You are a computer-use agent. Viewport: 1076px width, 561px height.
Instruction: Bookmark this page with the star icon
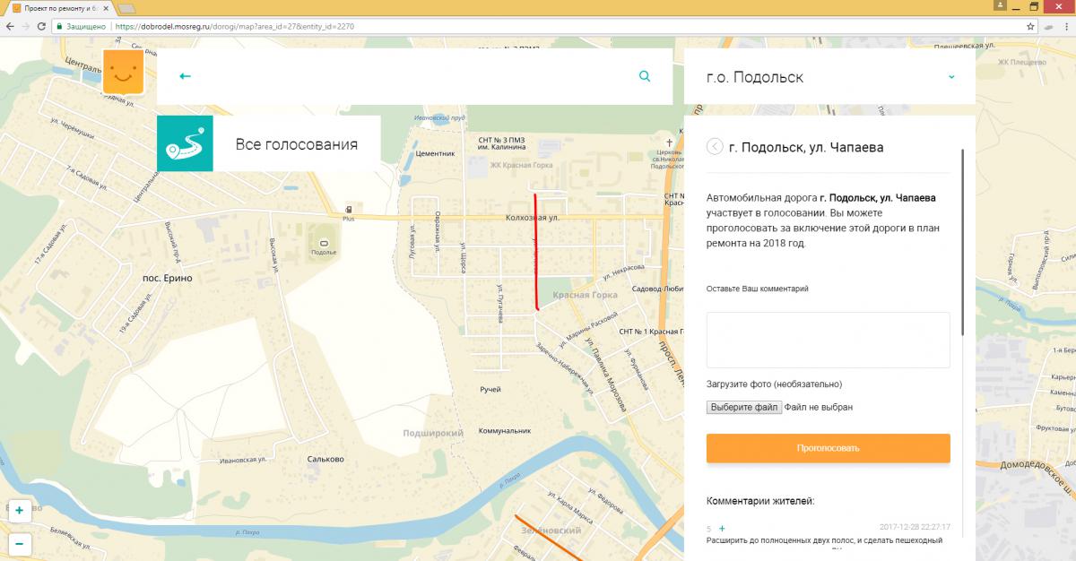[1031, 27]
